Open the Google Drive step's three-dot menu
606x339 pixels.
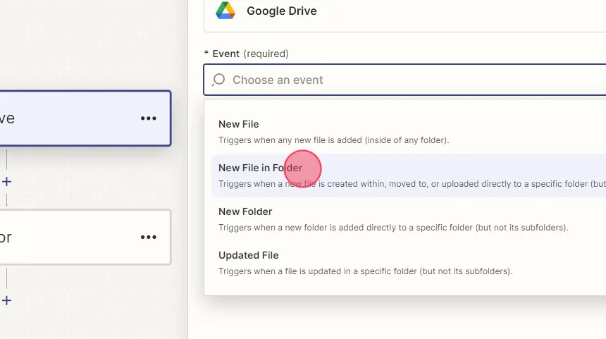tap(149, 118)
